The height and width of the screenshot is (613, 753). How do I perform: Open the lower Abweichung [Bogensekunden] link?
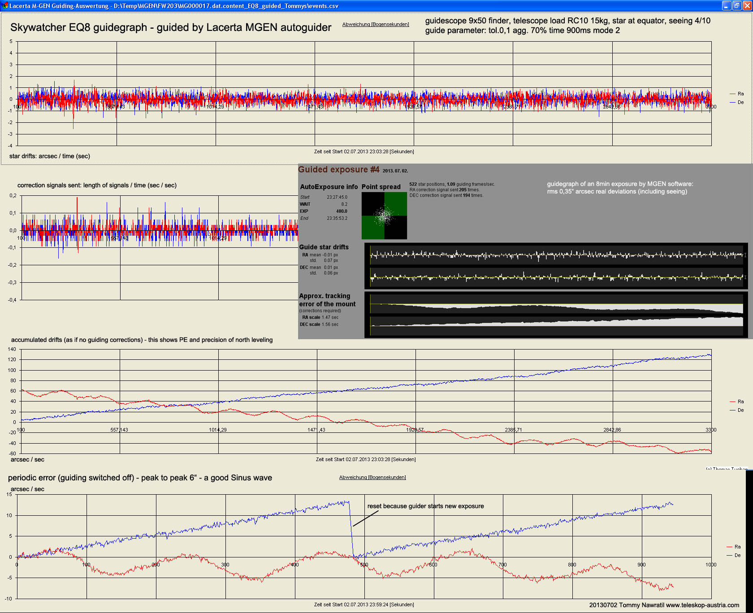pos(372,477)
